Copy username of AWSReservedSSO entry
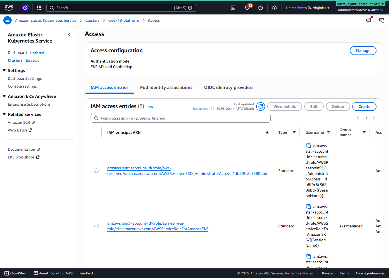This screenshot has width=389, height=278. pos(309,146)
